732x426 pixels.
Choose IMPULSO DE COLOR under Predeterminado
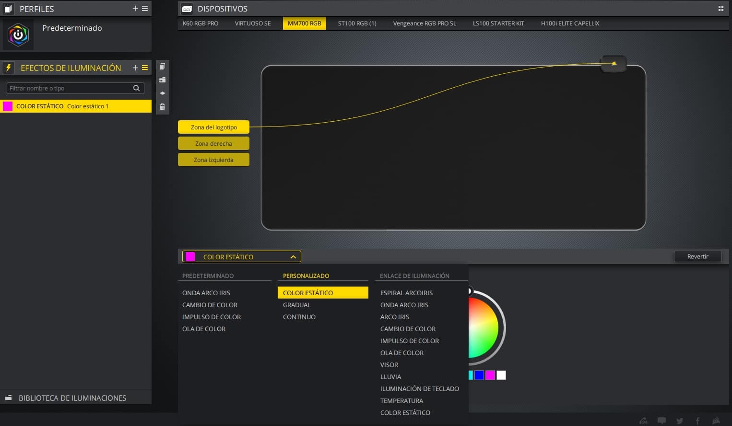212,317
